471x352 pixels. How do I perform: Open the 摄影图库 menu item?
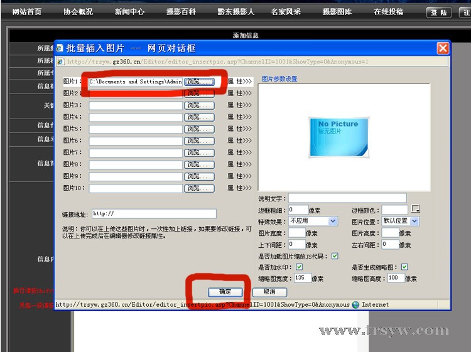337,12
